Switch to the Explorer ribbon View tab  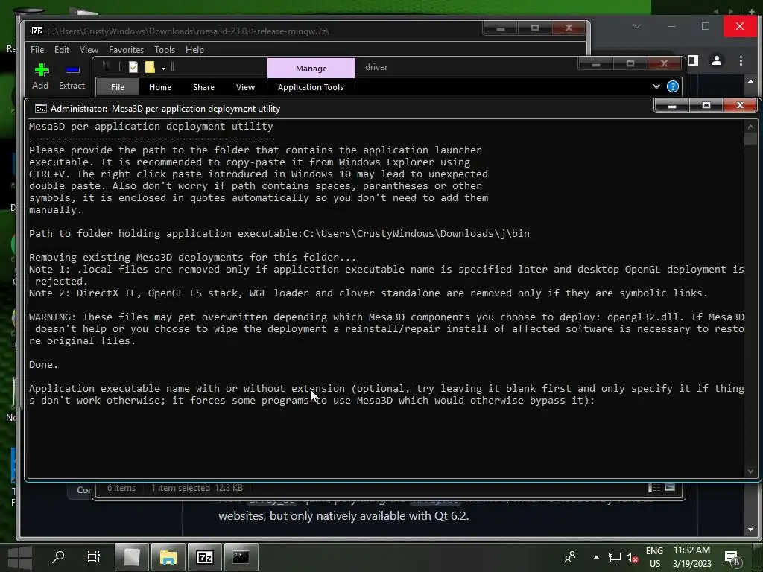coord(245,87)
